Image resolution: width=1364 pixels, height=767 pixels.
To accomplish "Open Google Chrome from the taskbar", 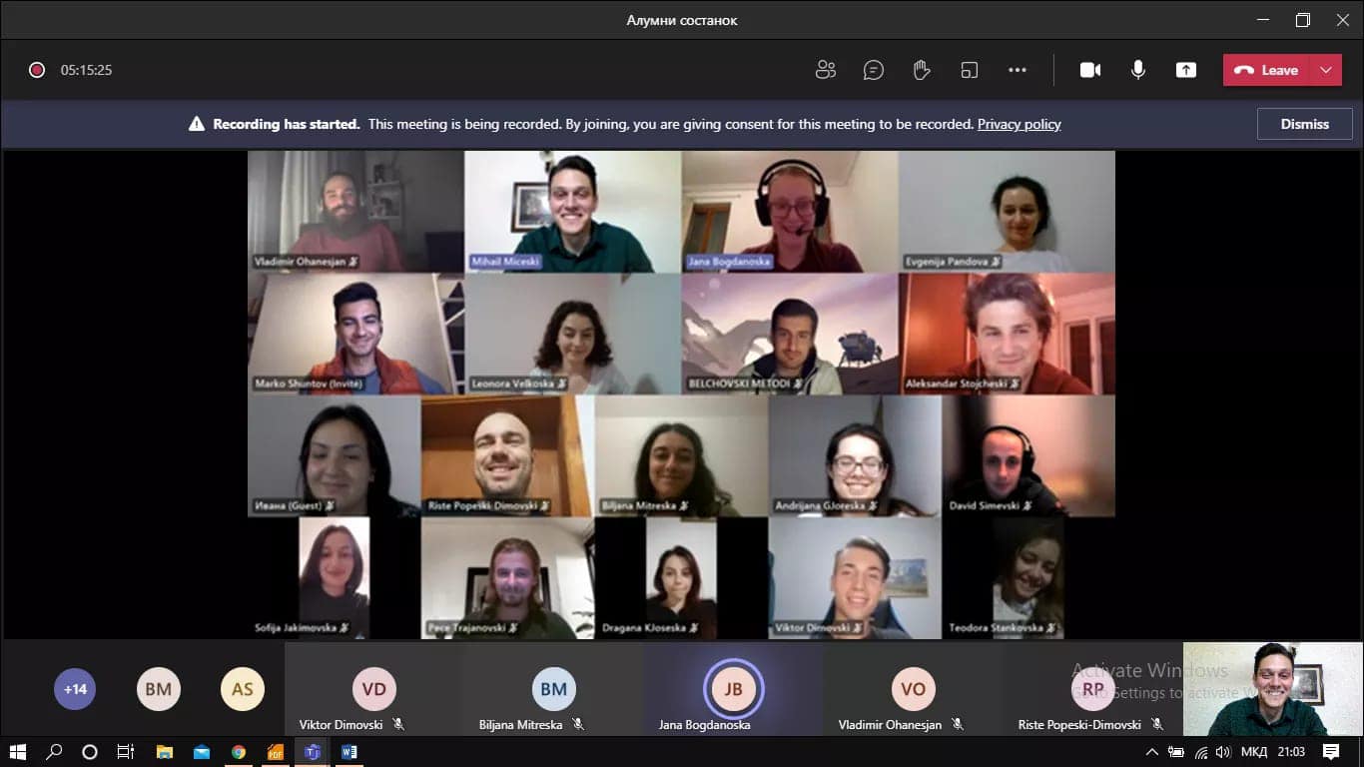I will (239, 752).
